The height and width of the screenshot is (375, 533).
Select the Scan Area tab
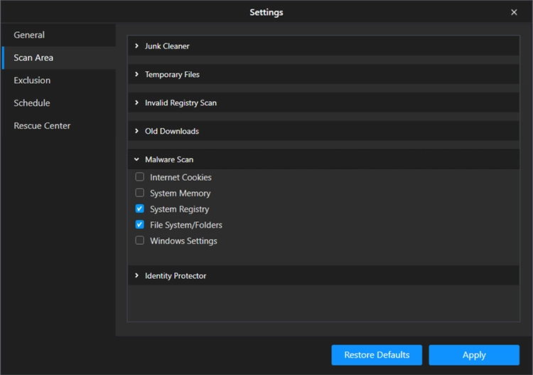58,58
